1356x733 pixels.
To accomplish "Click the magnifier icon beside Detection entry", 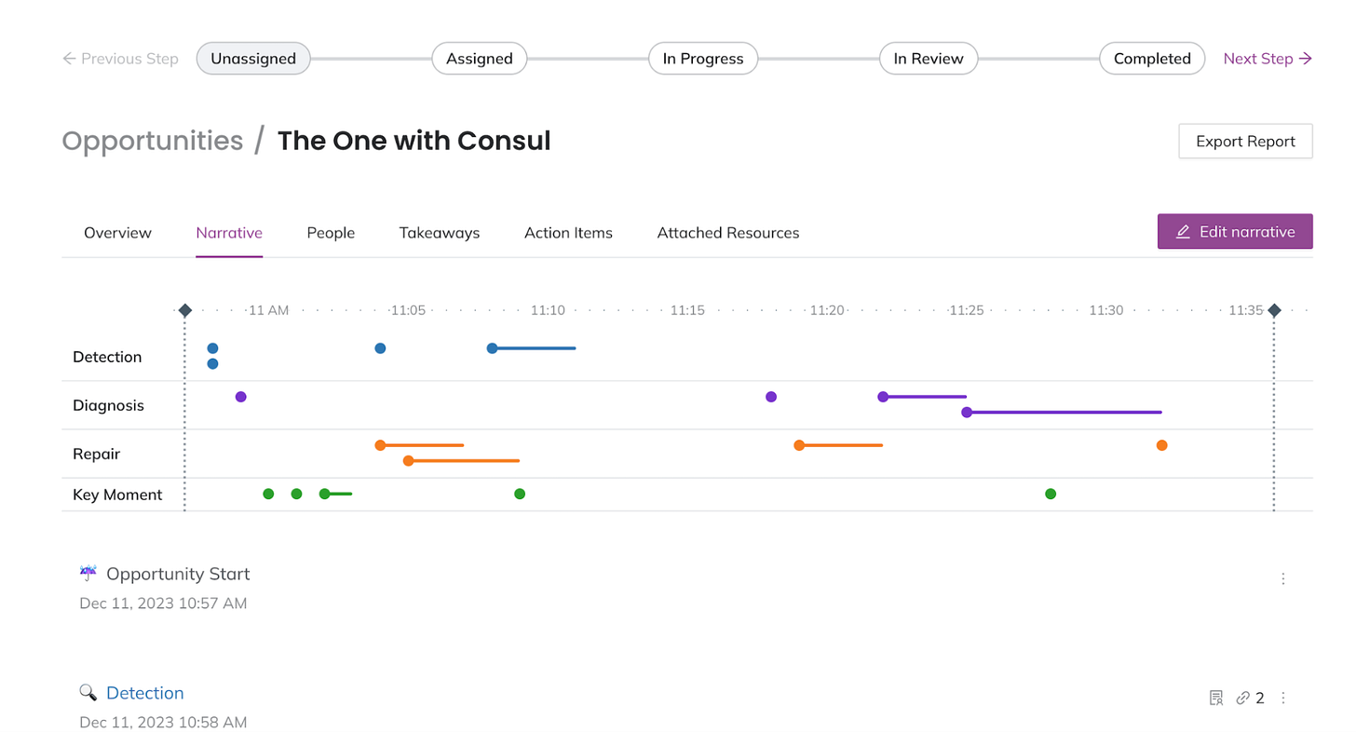I will [88, 692].
